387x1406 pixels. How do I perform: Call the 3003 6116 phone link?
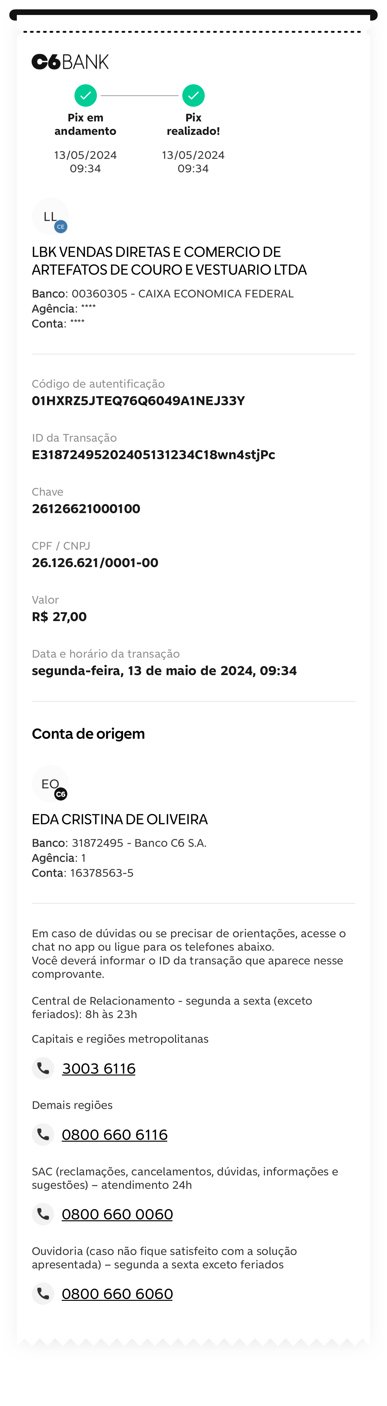pos(99,1069)
